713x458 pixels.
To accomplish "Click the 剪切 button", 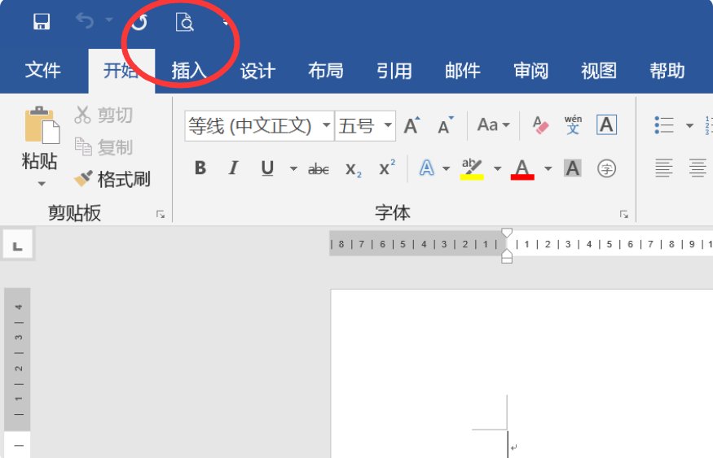I will (x=103, y=115).
